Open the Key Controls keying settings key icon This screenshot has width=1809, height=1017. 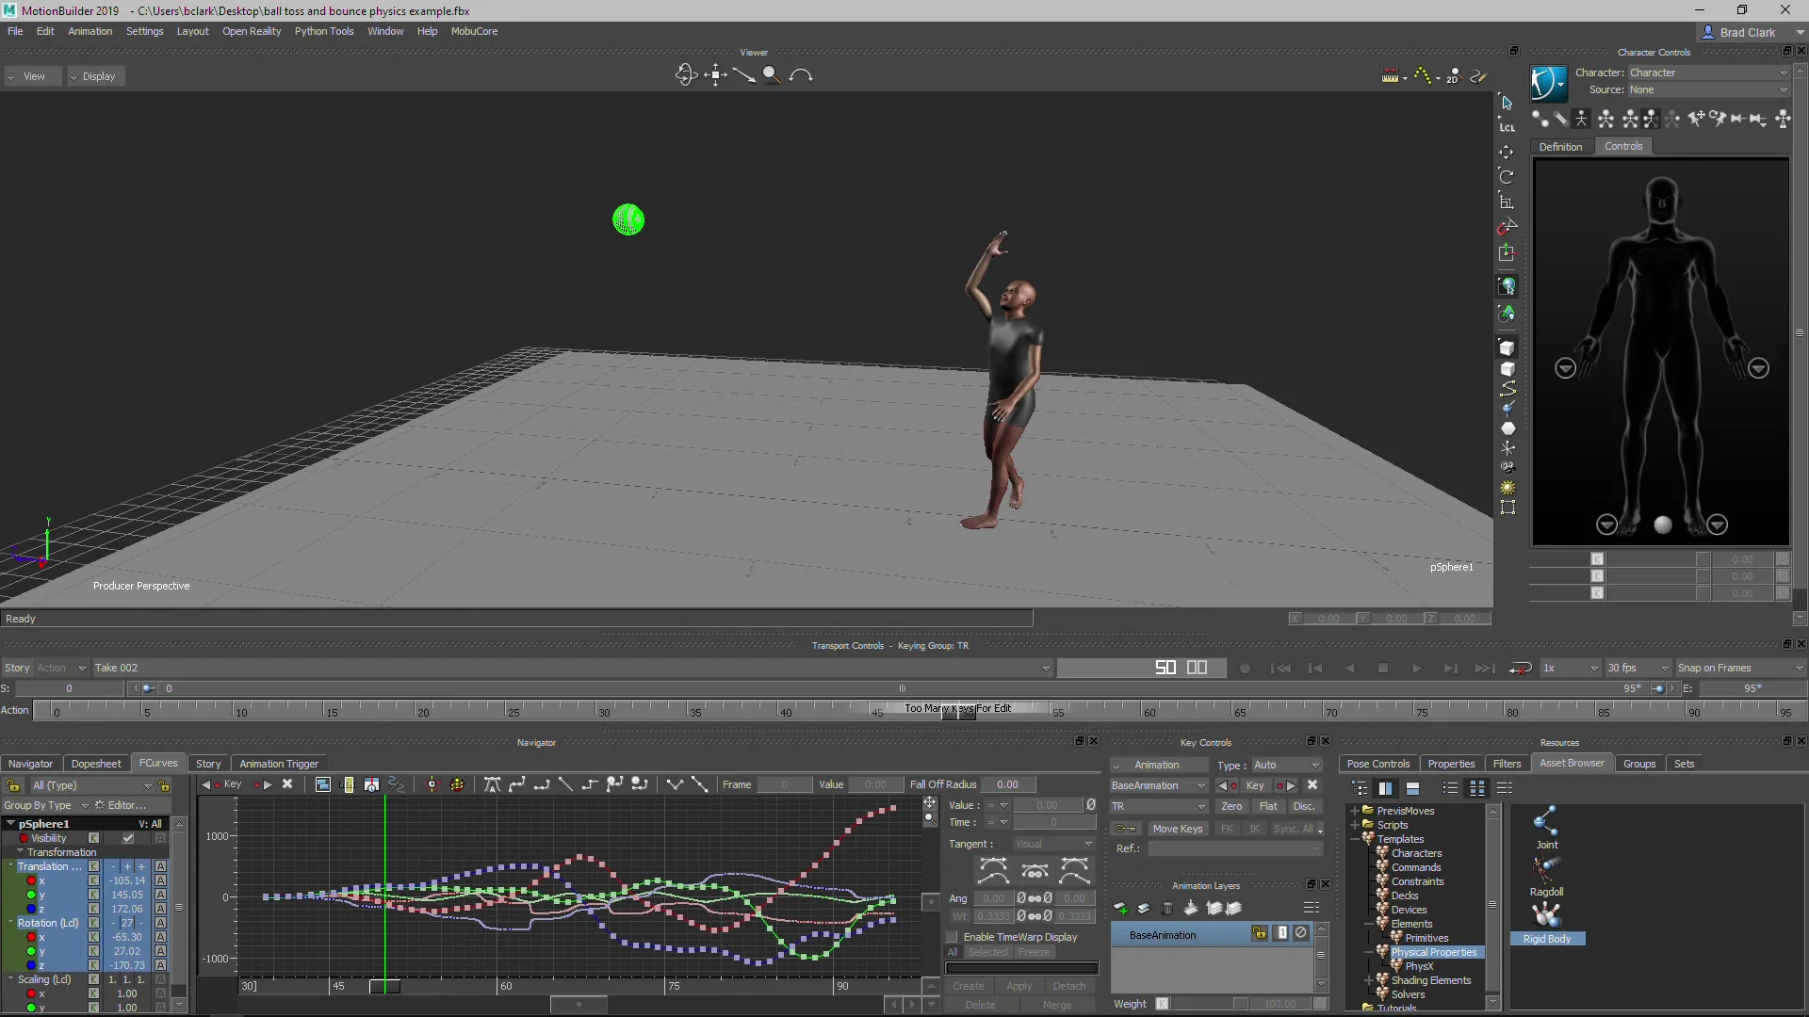coord(1127,829)
